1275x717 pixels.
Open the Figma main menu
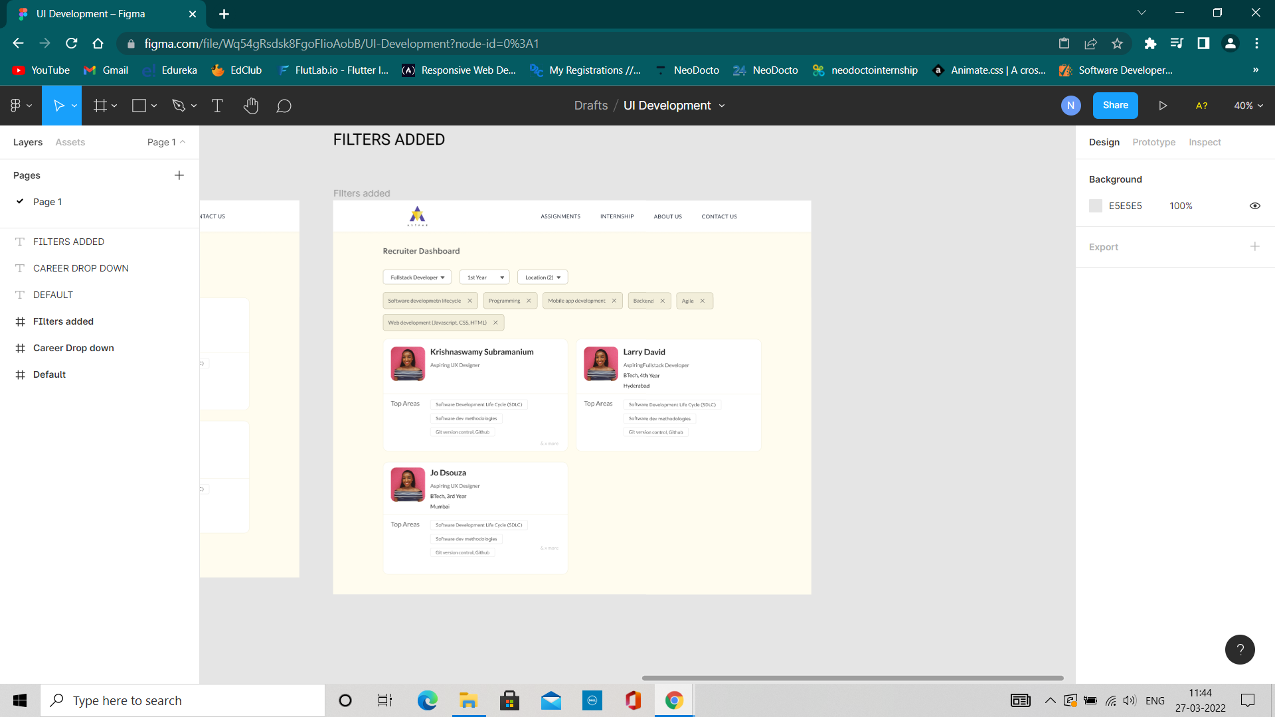click(x=16, y=105)
